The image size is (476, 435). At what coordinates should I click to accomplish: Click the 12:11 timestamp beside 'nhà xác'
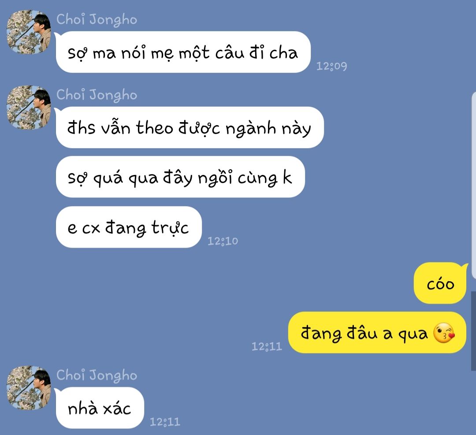(x=165, y=422)
